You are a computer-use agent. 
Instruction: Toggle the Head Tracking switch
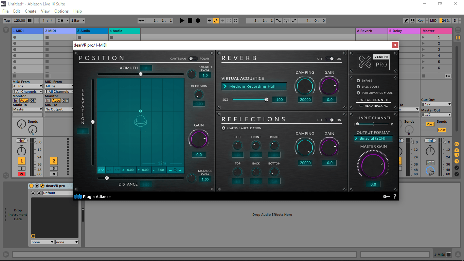362,106
